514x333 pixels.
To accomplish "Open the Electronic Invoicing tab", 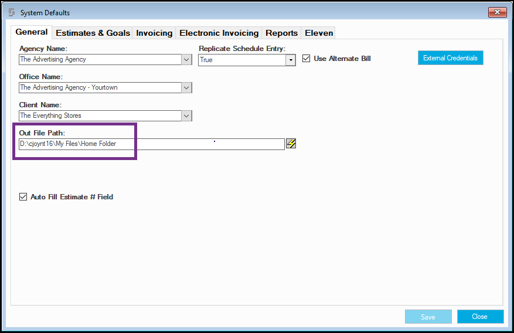I will pyautogui.click(x=219, y=33).
